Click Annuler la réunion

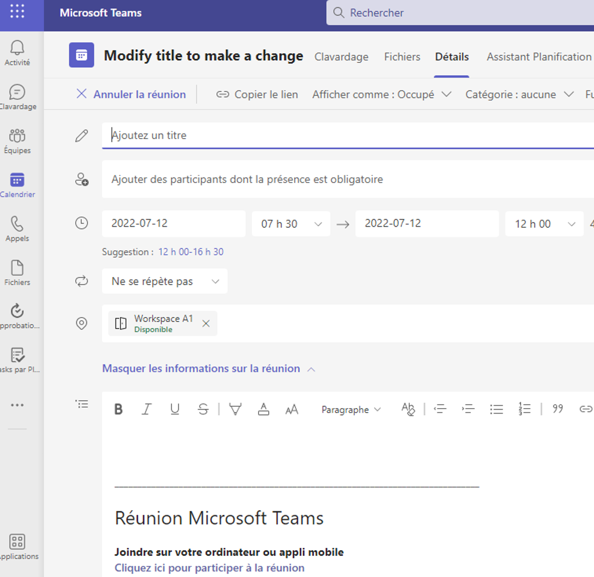point(131,94)
